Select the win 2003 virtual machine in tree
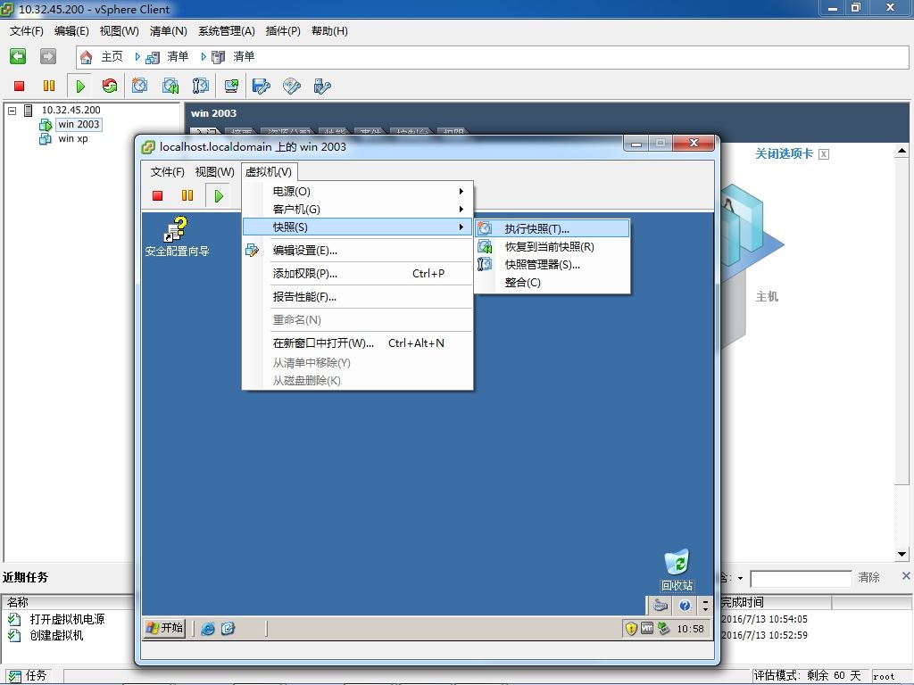914x685 pixels. click(x=79, y=124)
